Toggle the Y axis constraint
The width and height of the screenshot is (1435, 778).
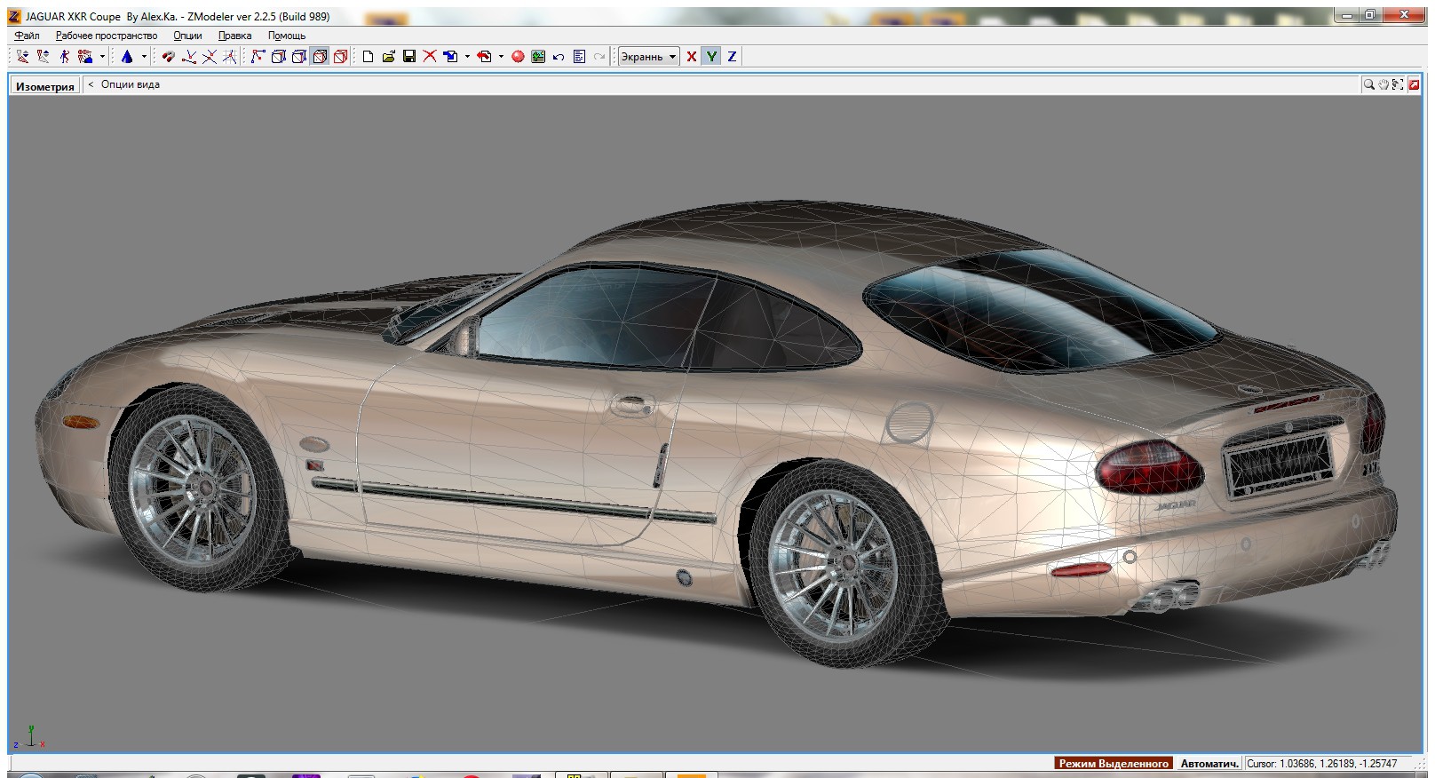coord(711,57)
